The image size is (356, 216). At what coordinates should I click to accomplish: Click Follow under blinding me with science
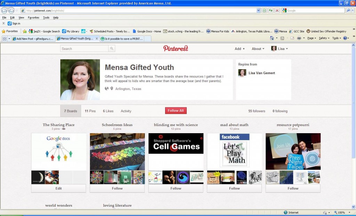pos(176,188)
